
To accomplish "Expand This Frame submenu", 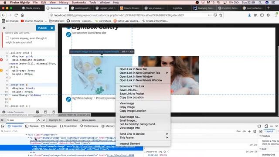I will [143, 138].
